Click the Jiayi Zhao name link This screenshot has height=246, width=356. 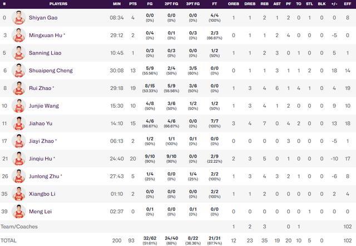pos(41,141)
